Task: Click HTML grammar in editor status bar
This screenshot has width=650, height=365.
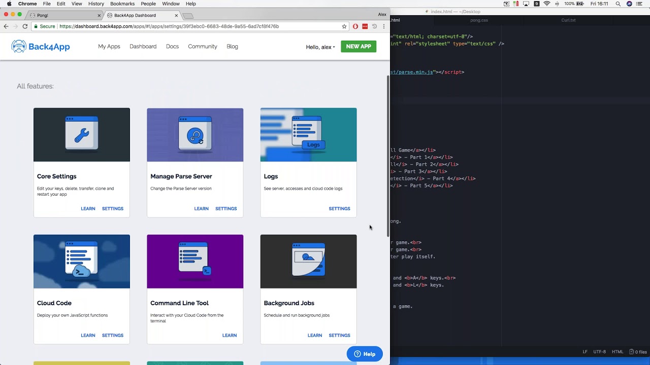Action: pos(617,352)
